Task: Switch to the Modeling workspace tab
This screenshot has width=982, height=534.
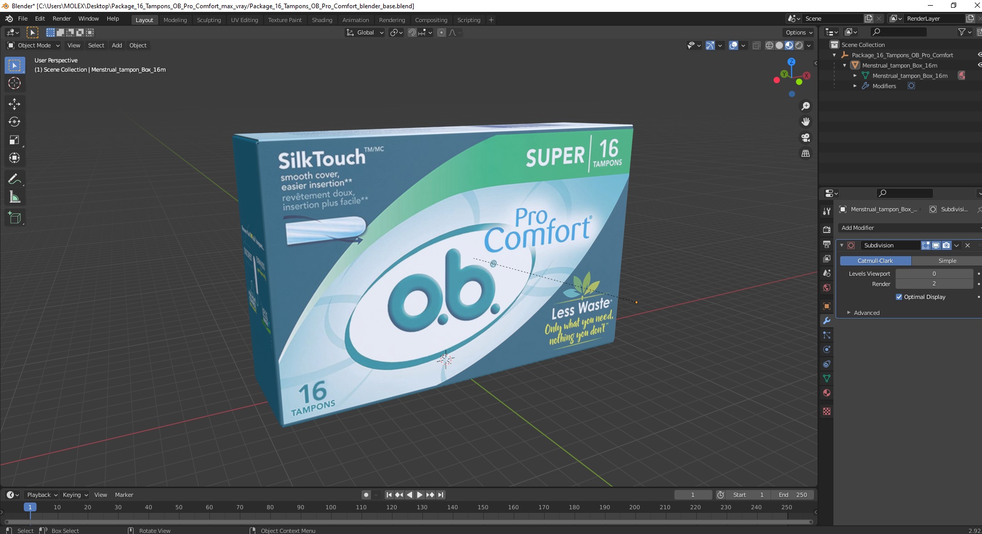Action: pyautogui.click(x=175, y=20)
